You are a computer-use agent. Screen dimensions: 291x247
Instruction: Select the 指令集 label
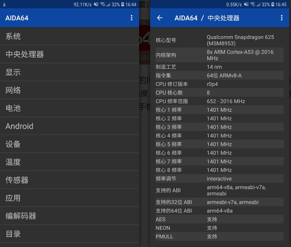coord(163,76)
